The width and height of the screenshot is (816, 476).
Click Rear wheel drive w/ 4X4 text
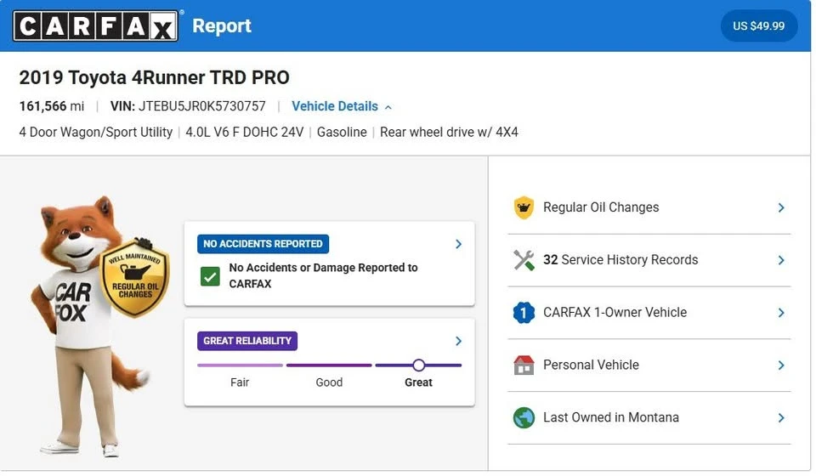(449, 132)
